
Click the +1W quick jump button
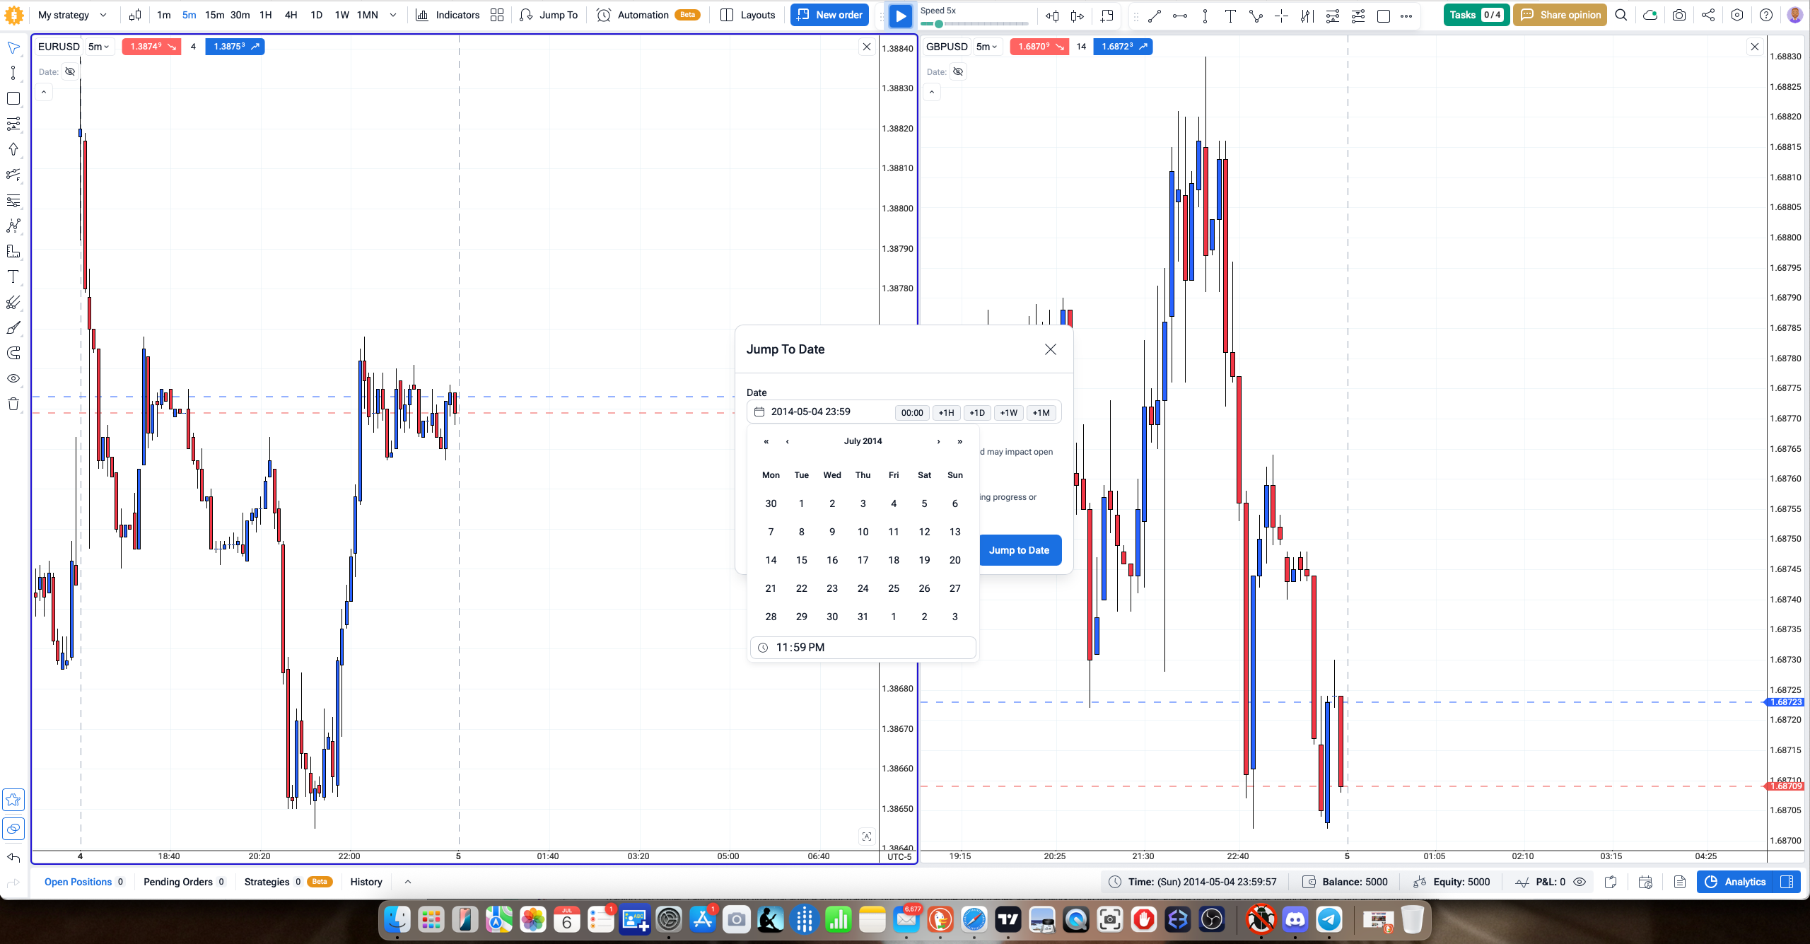1009,413
